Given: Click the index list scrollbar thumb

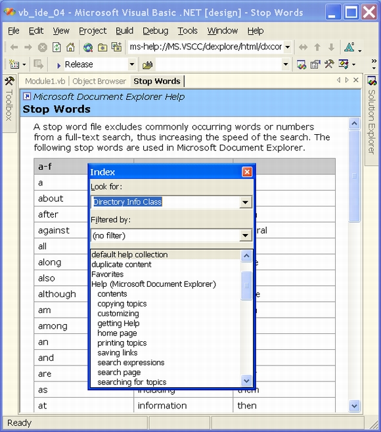Looking at the screenshot, I should (x=246, y=285).
